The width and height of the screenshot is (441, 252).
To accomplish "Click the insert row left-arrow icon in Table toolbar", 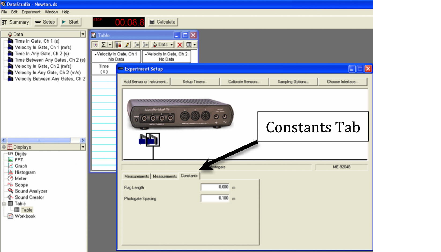I will [136, 45].
